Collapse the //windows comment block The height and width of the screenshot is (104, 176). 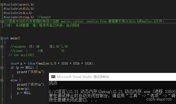tap(2, 47)
